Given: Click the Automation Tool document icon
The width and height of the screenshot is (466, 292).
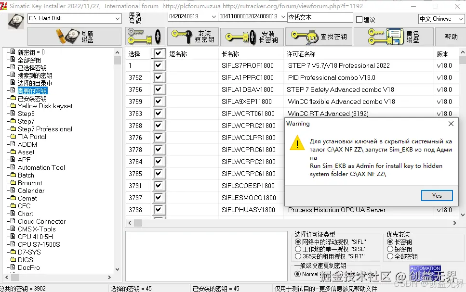Looking at the screenshot, I should 13,167.
